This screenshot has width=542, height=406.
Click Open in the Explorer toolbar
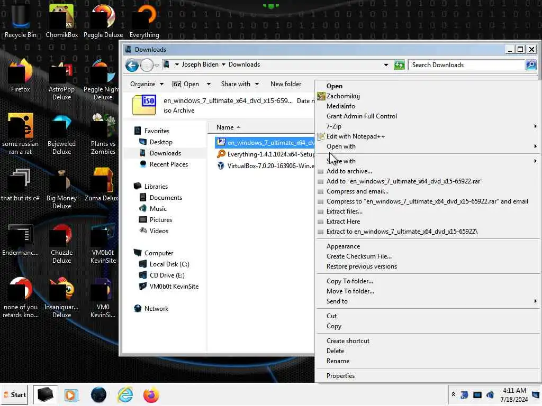click(186, 84)
